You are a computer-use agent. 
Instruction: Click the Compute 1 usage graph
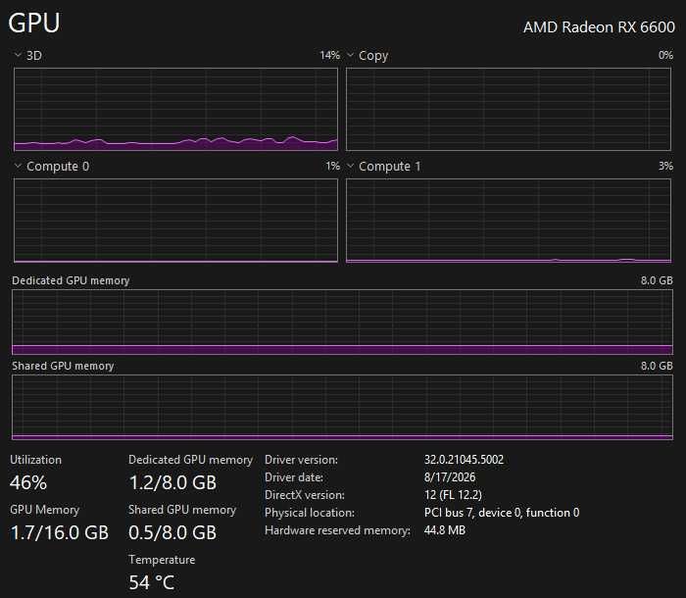tap(509, 221)
